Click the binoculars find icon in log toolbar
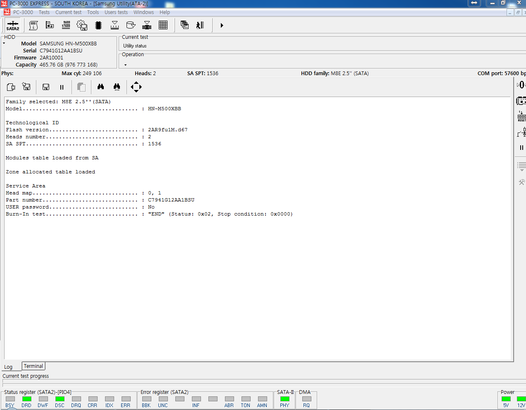 100,87
